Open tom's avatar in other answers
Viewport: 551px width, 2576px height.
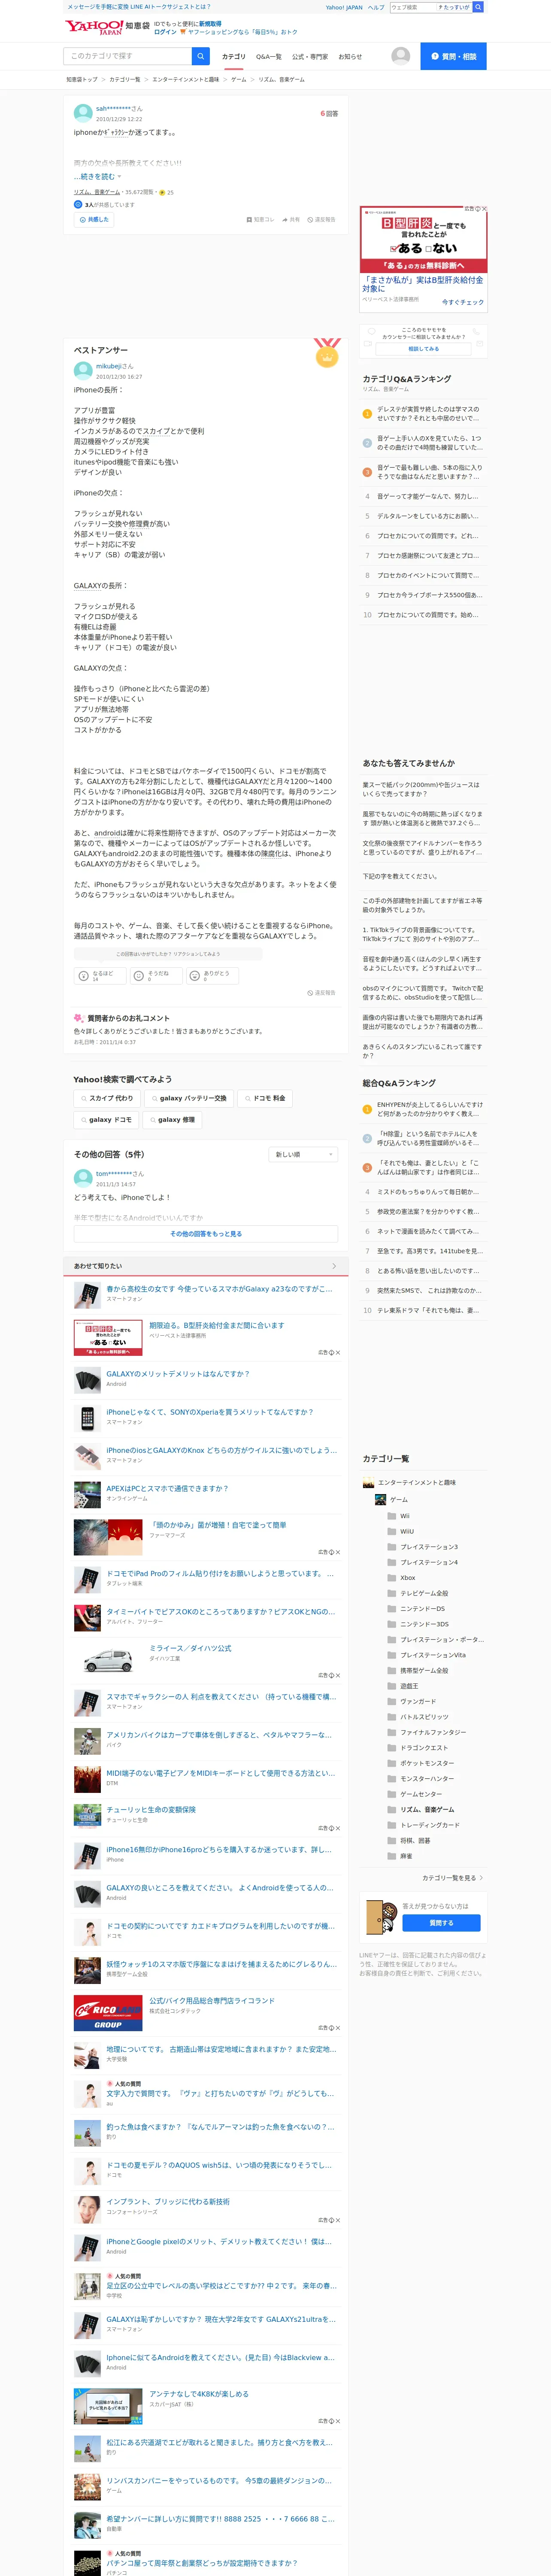tap(83, 1178)
